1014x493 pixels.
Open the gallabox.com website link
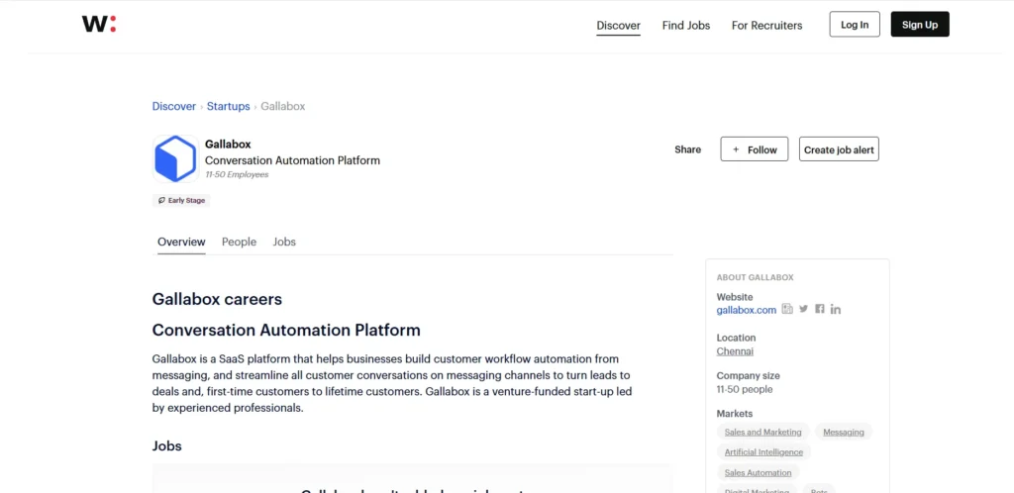747,310
